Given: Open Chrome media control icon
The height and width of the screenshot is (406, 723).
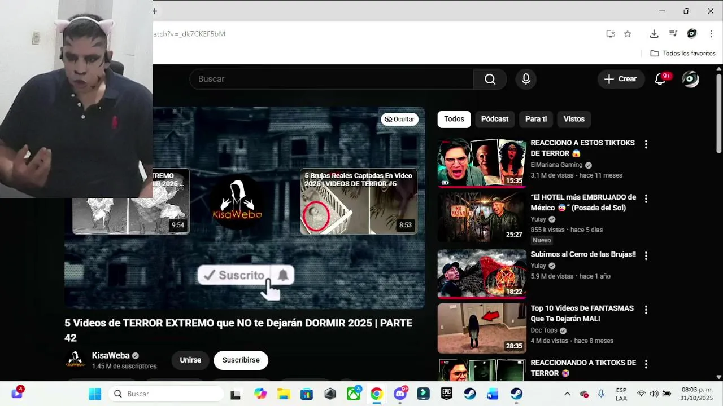Looking at the screenshot, I should [673, 34].
